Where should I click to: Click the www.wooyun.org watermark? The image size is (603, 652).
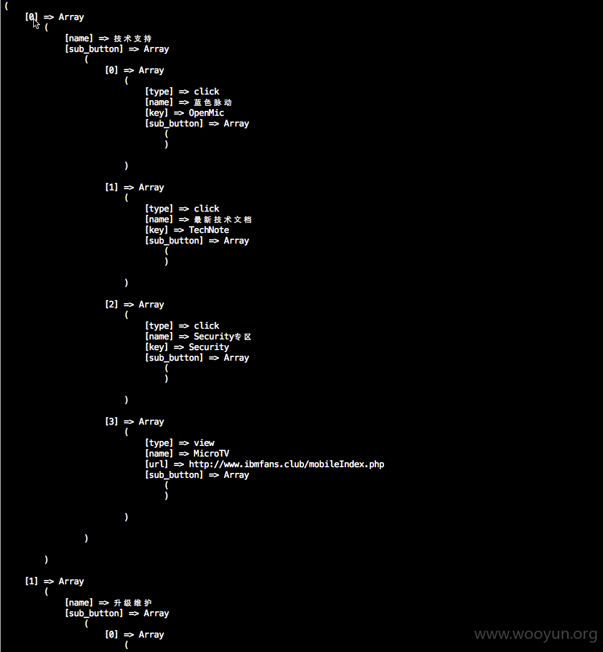[535, 634]
